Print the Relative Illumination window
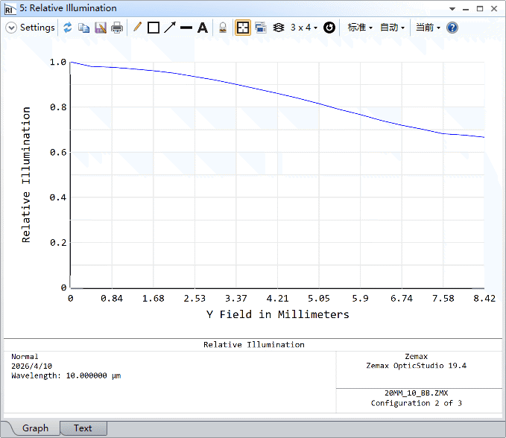Image resolution: width=506 pixels, height=438 pixels. [x=117, y=28]
